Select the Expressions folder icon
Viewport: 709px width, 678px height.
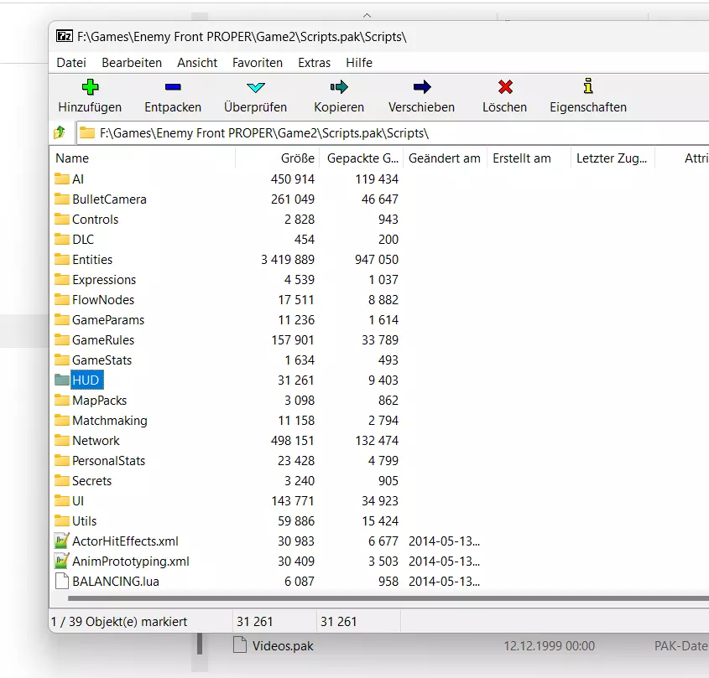click(62, 280)
